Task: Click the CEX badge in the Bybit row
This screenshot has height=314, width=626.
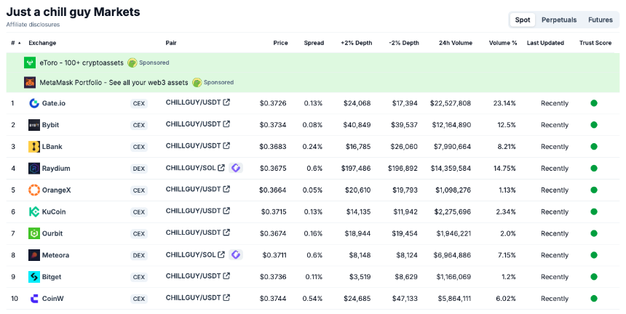Action: (139, 125)
